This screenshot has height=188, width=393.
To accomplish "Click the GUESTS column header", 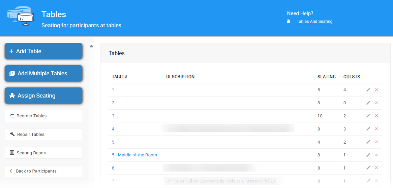I will point(352,77).
